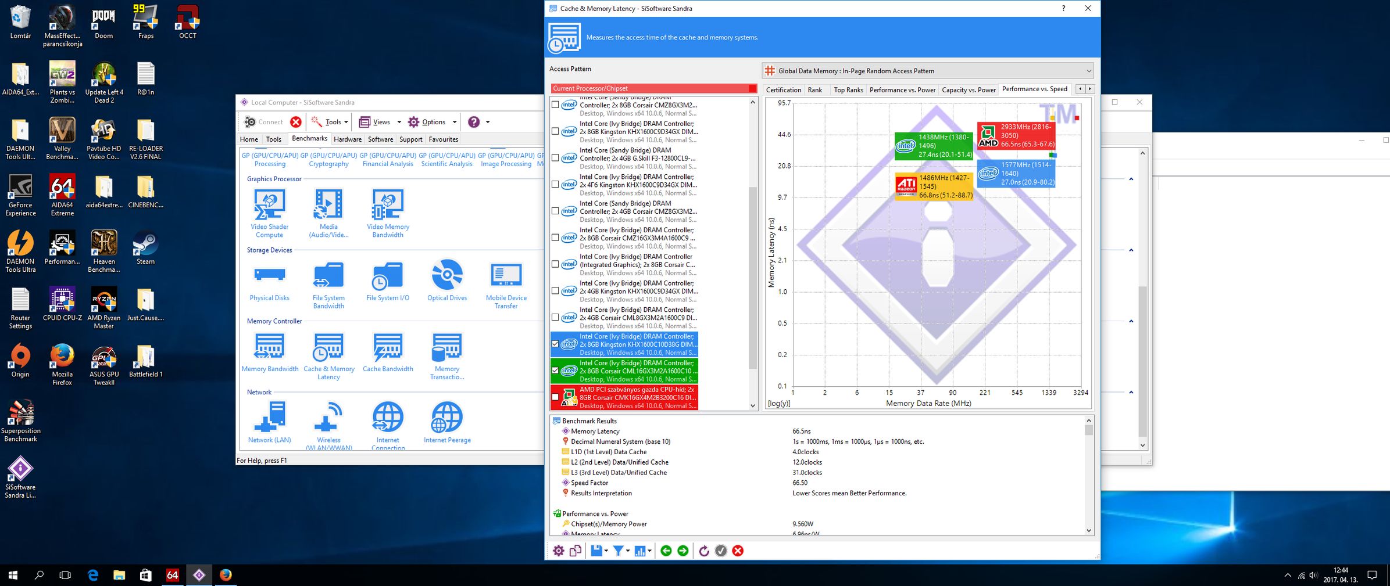Click the red disconnect X in Sandra toolbar

(x=296, y=122)
